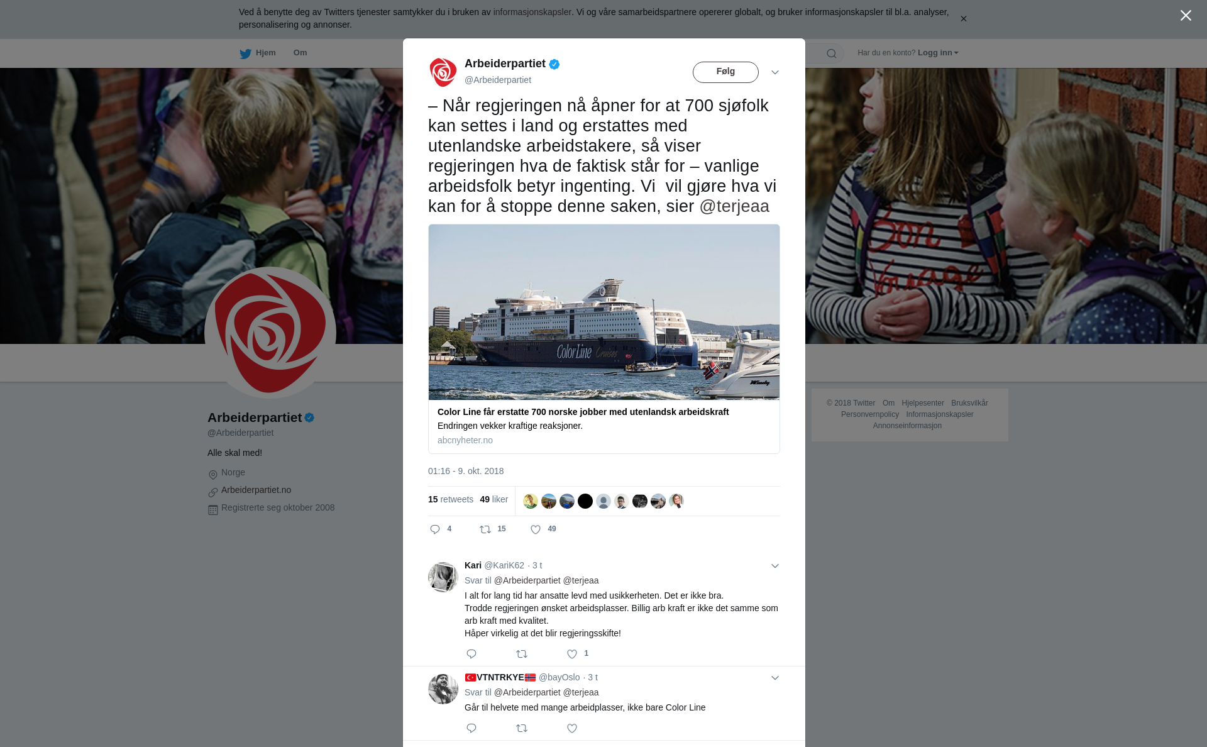The height and width of the screenshot is (747, 1207).
Task: Click the retweet icon with 15 count
Action: point(485,529)
